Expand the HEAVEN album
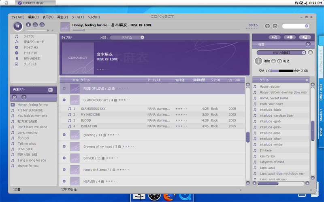This screenshot has width=324, height=202. click(x=64, y=181)
